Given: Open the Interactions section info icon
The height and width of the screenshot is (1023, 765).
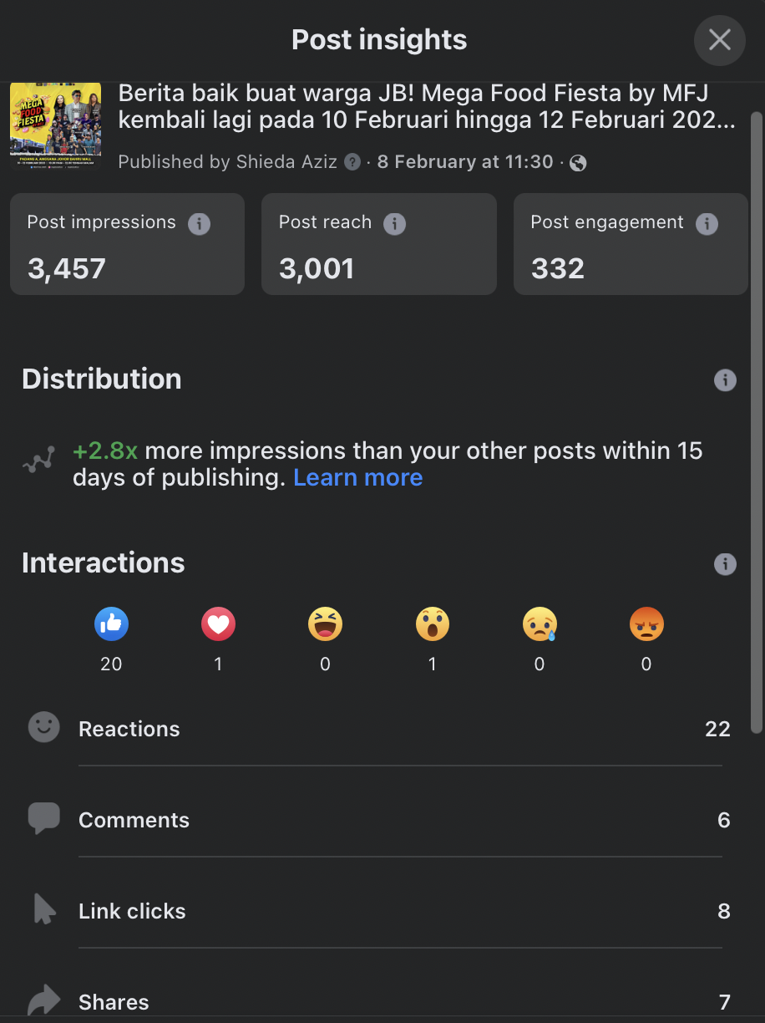Looking at the screenshot, I should [x=725, y=564].
